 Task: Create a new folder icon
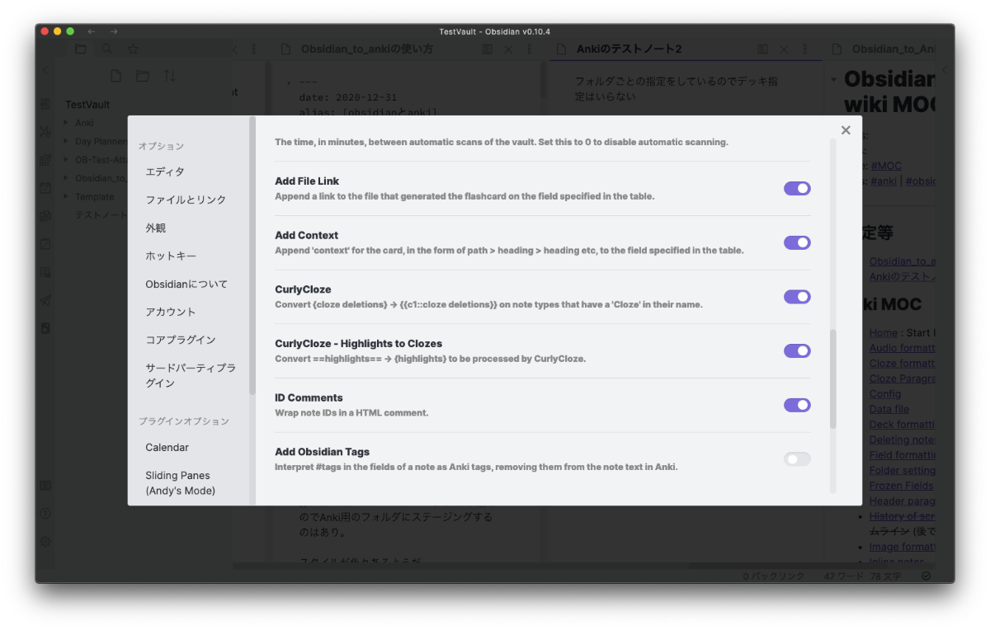[x=143, y=76]
